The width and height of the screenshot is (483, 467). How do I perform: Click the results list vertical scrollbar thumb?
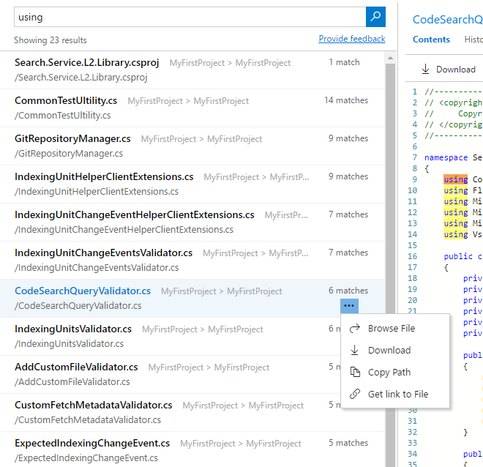point(390,265)
